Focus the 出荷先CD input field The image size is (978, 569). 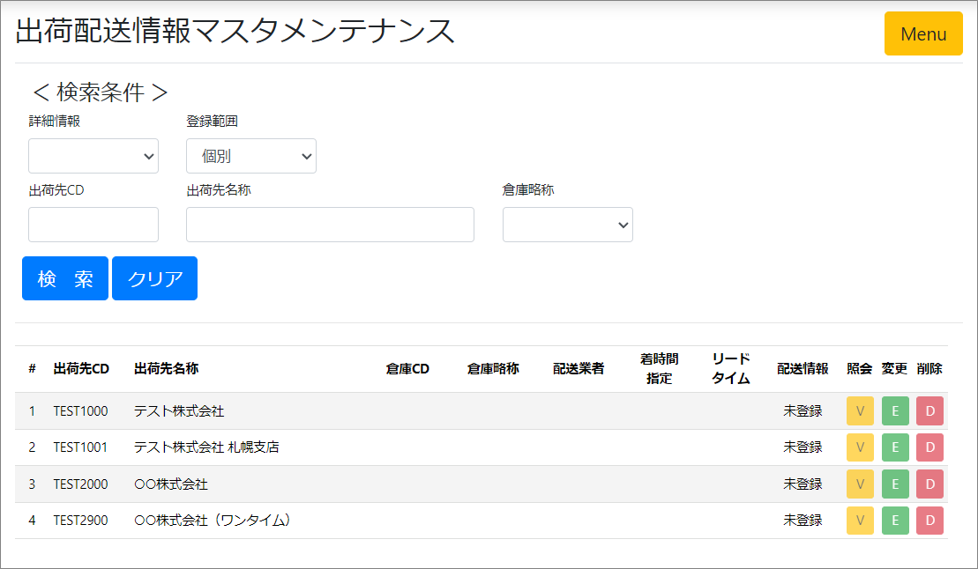(x=93, y=225)
